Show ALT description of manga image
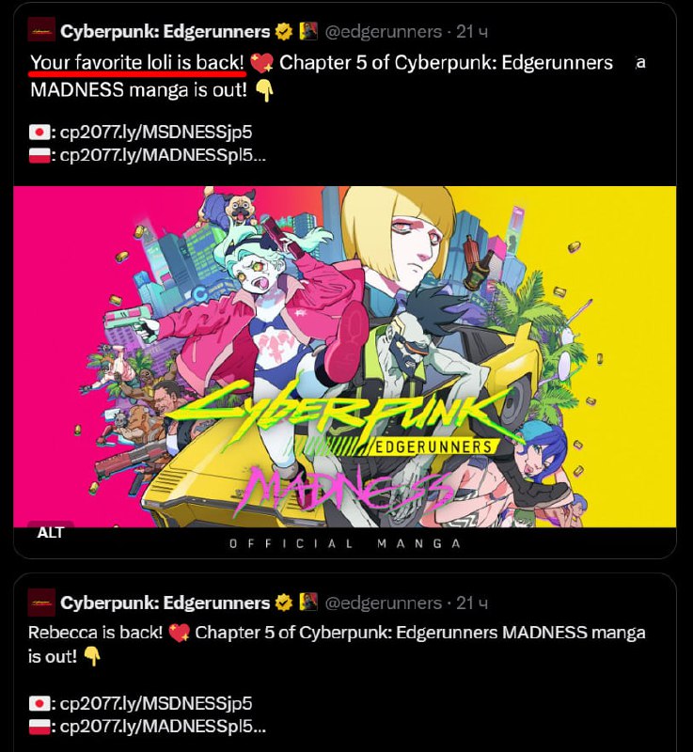Viewport: 693px width, 752px height. [51, 532]
